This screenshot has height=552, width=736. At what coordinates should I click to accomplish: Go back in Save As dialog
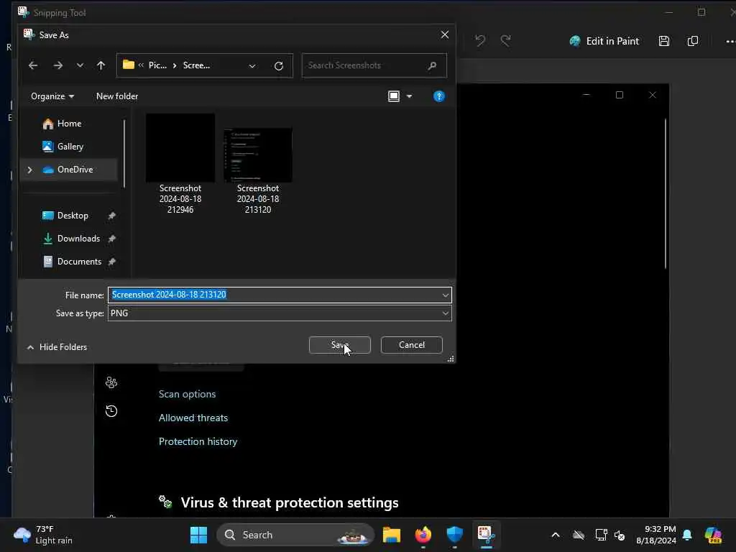coord(33,65)
